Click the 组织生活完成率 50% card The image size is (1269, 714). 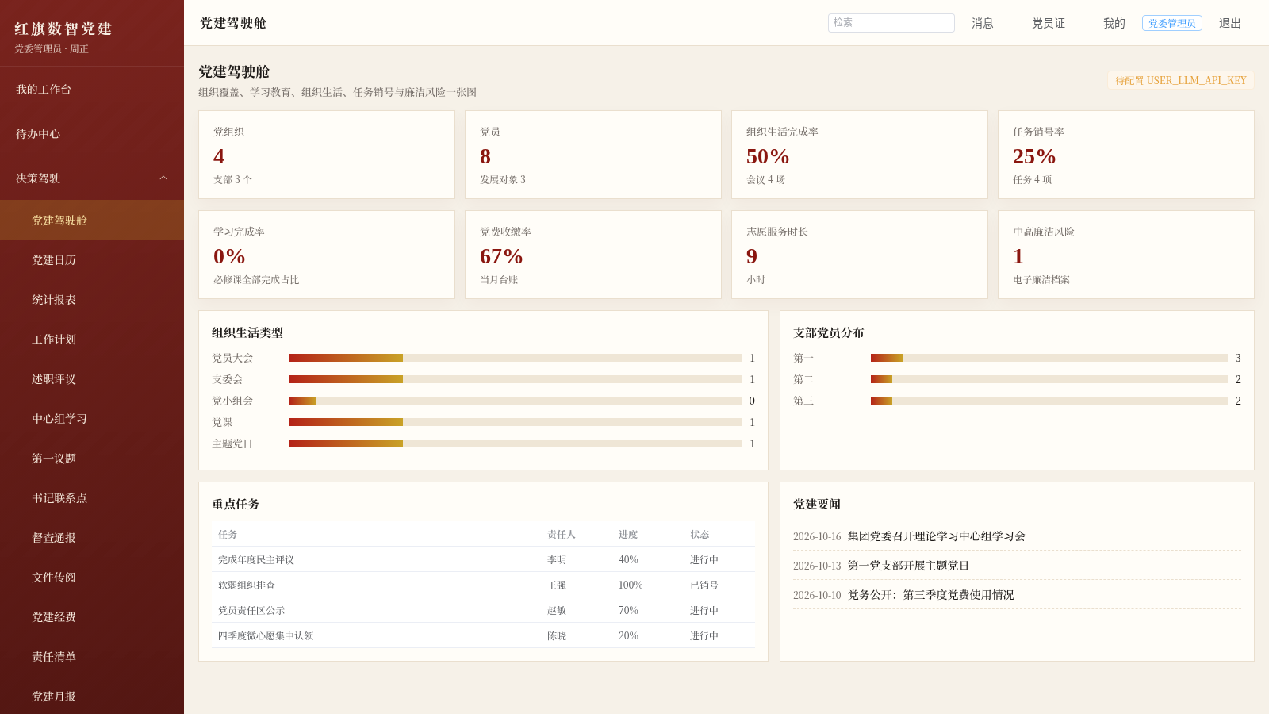859,155
